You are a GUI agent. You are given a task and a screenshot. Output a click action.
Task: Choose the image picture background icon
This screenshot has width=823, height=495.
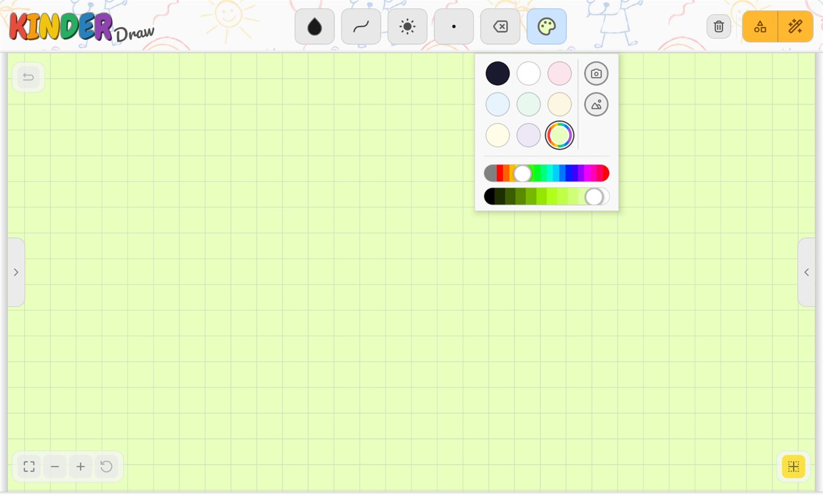pos(596,105)
